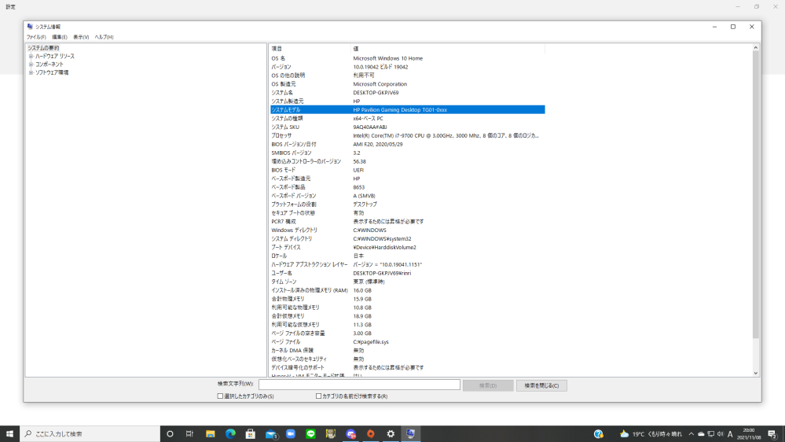Toggle IME input mode A indicator

coord(731,434)
